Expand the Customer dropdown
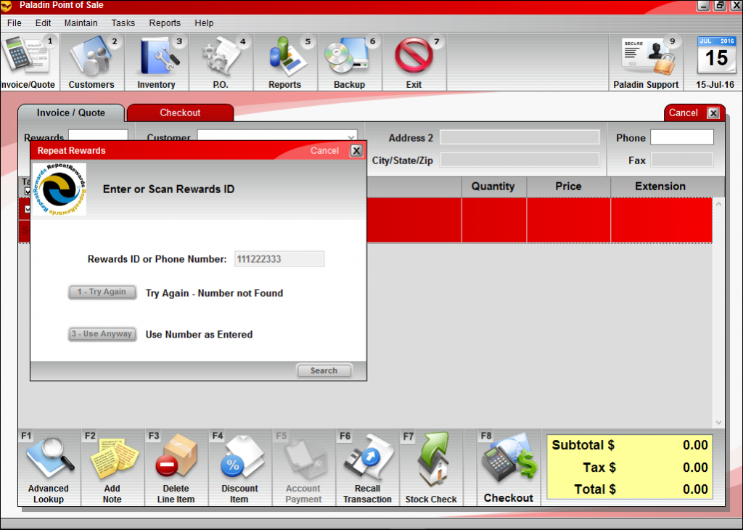Viewport: 743px width, 530px height. tap(351, 137)
